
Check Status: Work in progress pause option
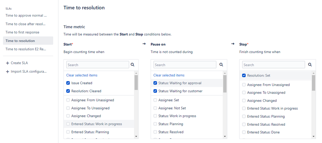(155, 116)
